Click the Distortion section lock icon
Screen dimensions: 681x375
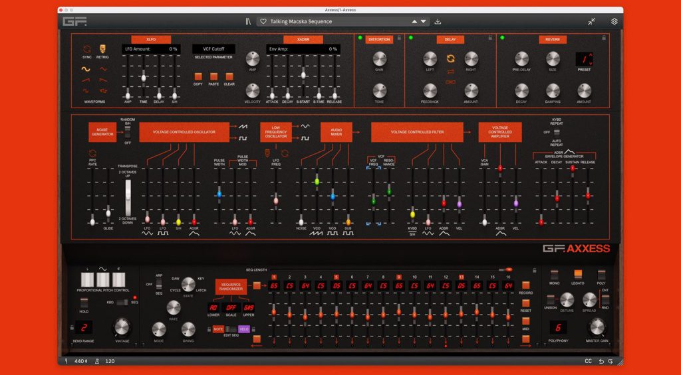399,38
